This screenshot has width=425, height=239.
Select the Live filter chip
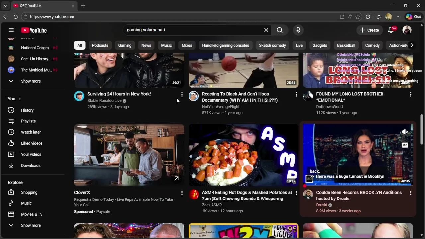click(299, 45)
